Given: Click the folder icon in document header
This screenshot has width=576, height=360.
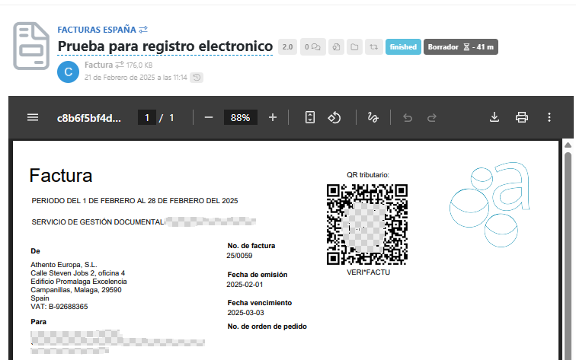Looking at the screenshot, I should click(x=354, y=47).
